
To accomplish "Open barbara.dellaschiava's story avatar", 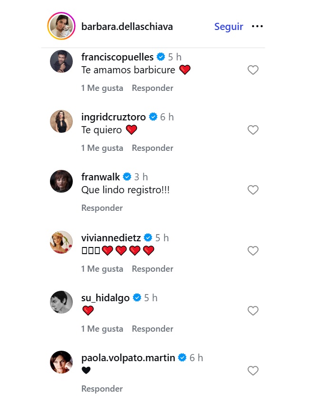I will (61, 26).
